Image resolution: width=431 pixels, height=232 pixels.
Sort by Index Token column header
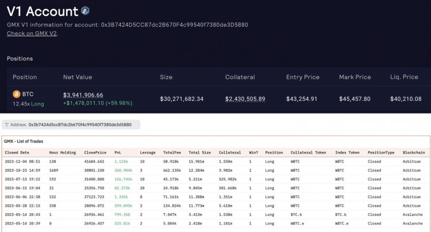point(347,152)
